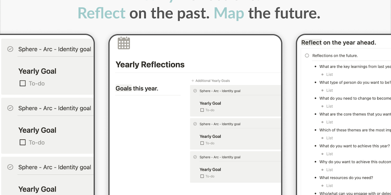Tick the To-do checkbox in middle left-panel card

pos(23,142)
